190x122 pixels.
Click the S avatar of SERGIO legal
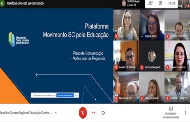[124, 4]
